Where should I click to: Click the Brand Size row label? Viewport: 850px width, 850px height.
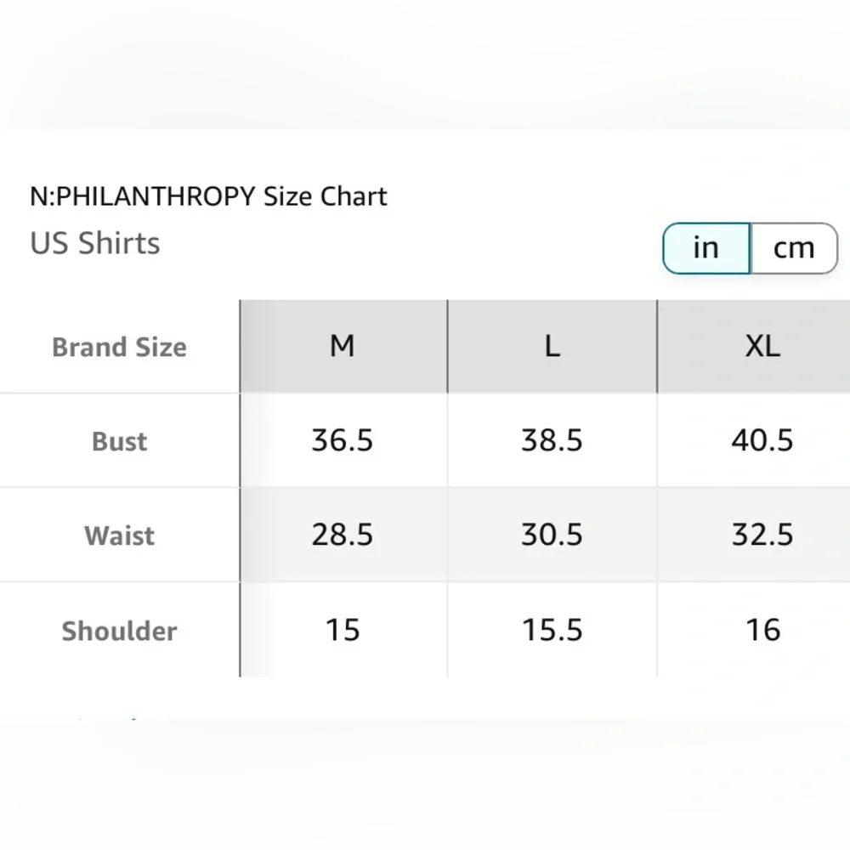pyautogui.click(x=119, y=347)
